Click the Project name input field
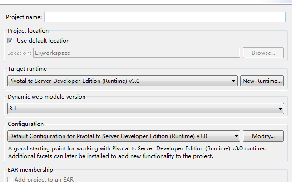The image size is (292, 182). coord(165,17)
